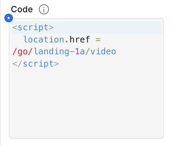
Task: Click the opening angle bracket of </script>
Action: (15, 64)
